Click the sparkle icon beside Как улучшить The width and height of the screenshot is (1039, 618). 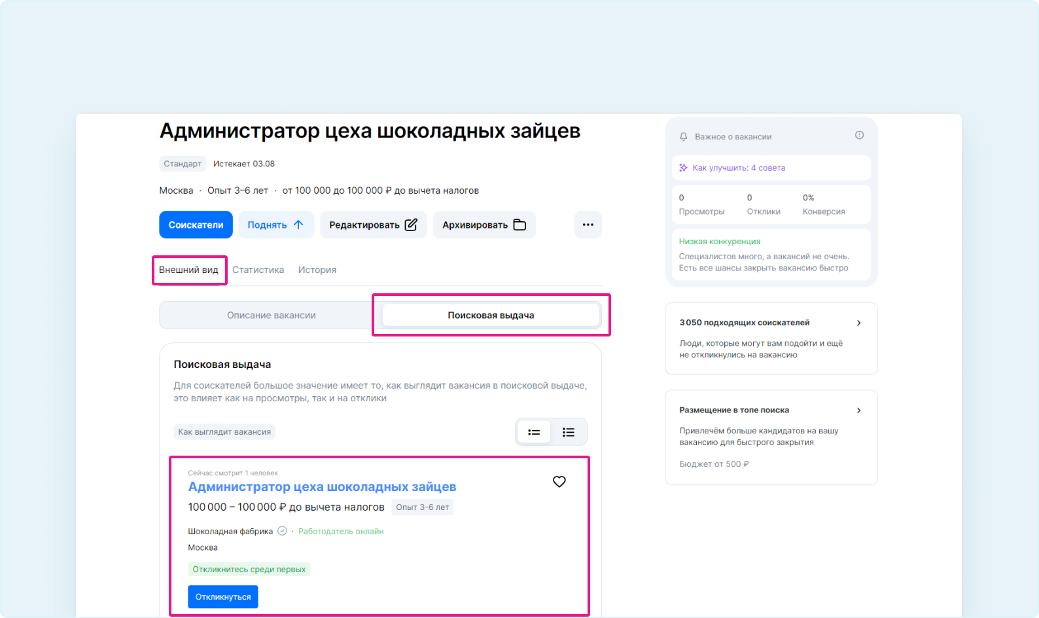click(x=683, y=168)
